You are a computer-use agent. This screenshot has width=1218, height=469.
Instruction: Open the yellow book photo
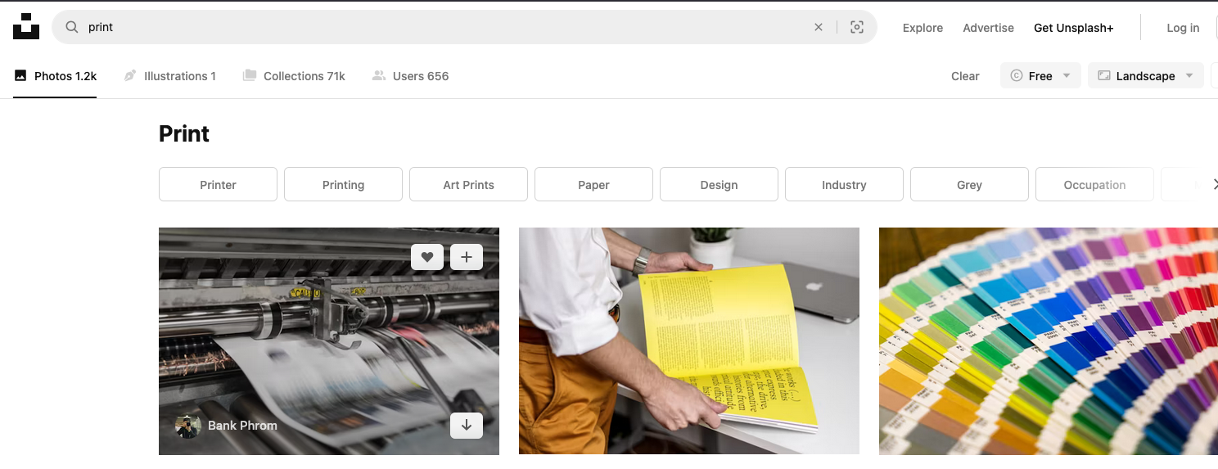pyautogui.click(x=689, y=340)
